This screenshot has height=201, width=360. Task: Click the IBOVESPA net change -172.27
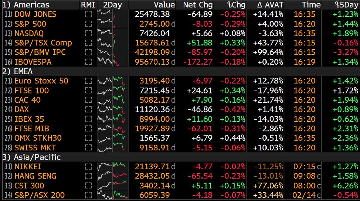(198, 62)
